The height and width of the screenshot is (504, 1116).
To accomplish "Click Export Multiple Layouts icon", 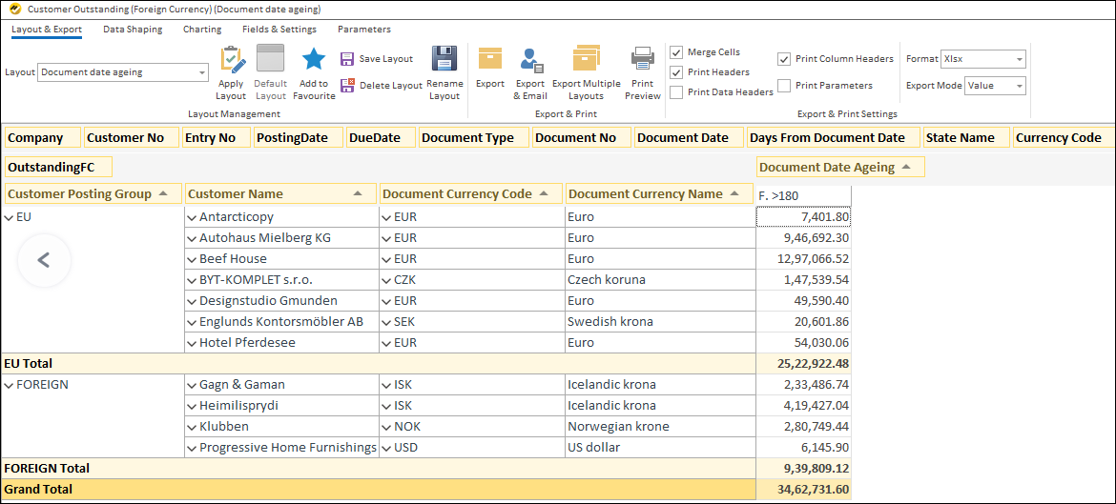I will [x=586, y=59].
